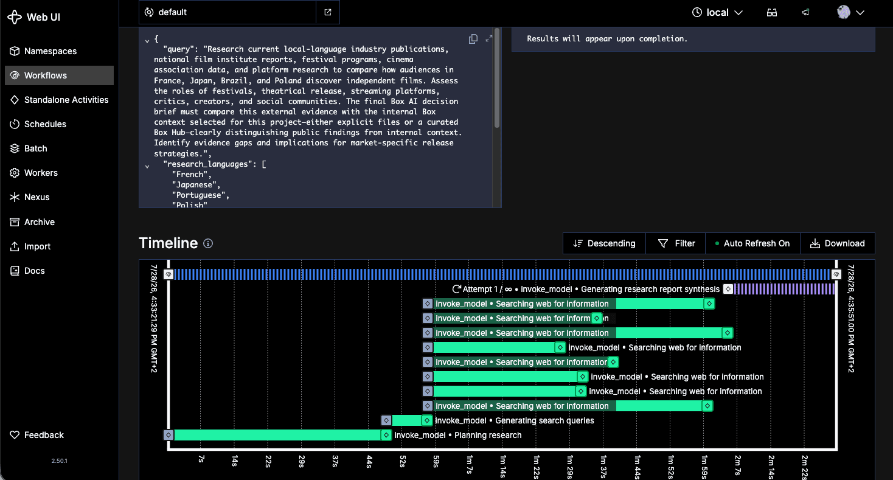
Task: Click the version number 2.50.1
Action: coord(59,461)
